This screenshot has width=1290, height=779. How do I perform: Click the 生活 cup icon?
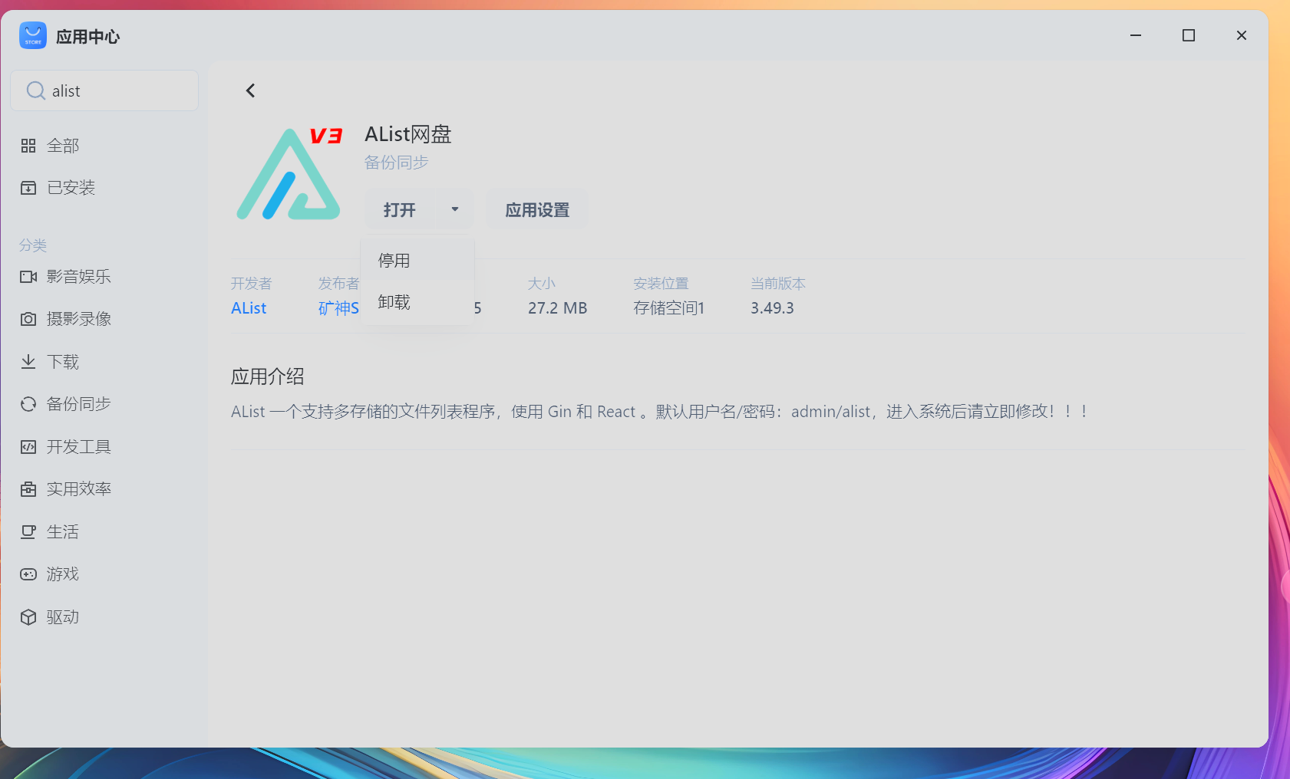tap(28, 532)
